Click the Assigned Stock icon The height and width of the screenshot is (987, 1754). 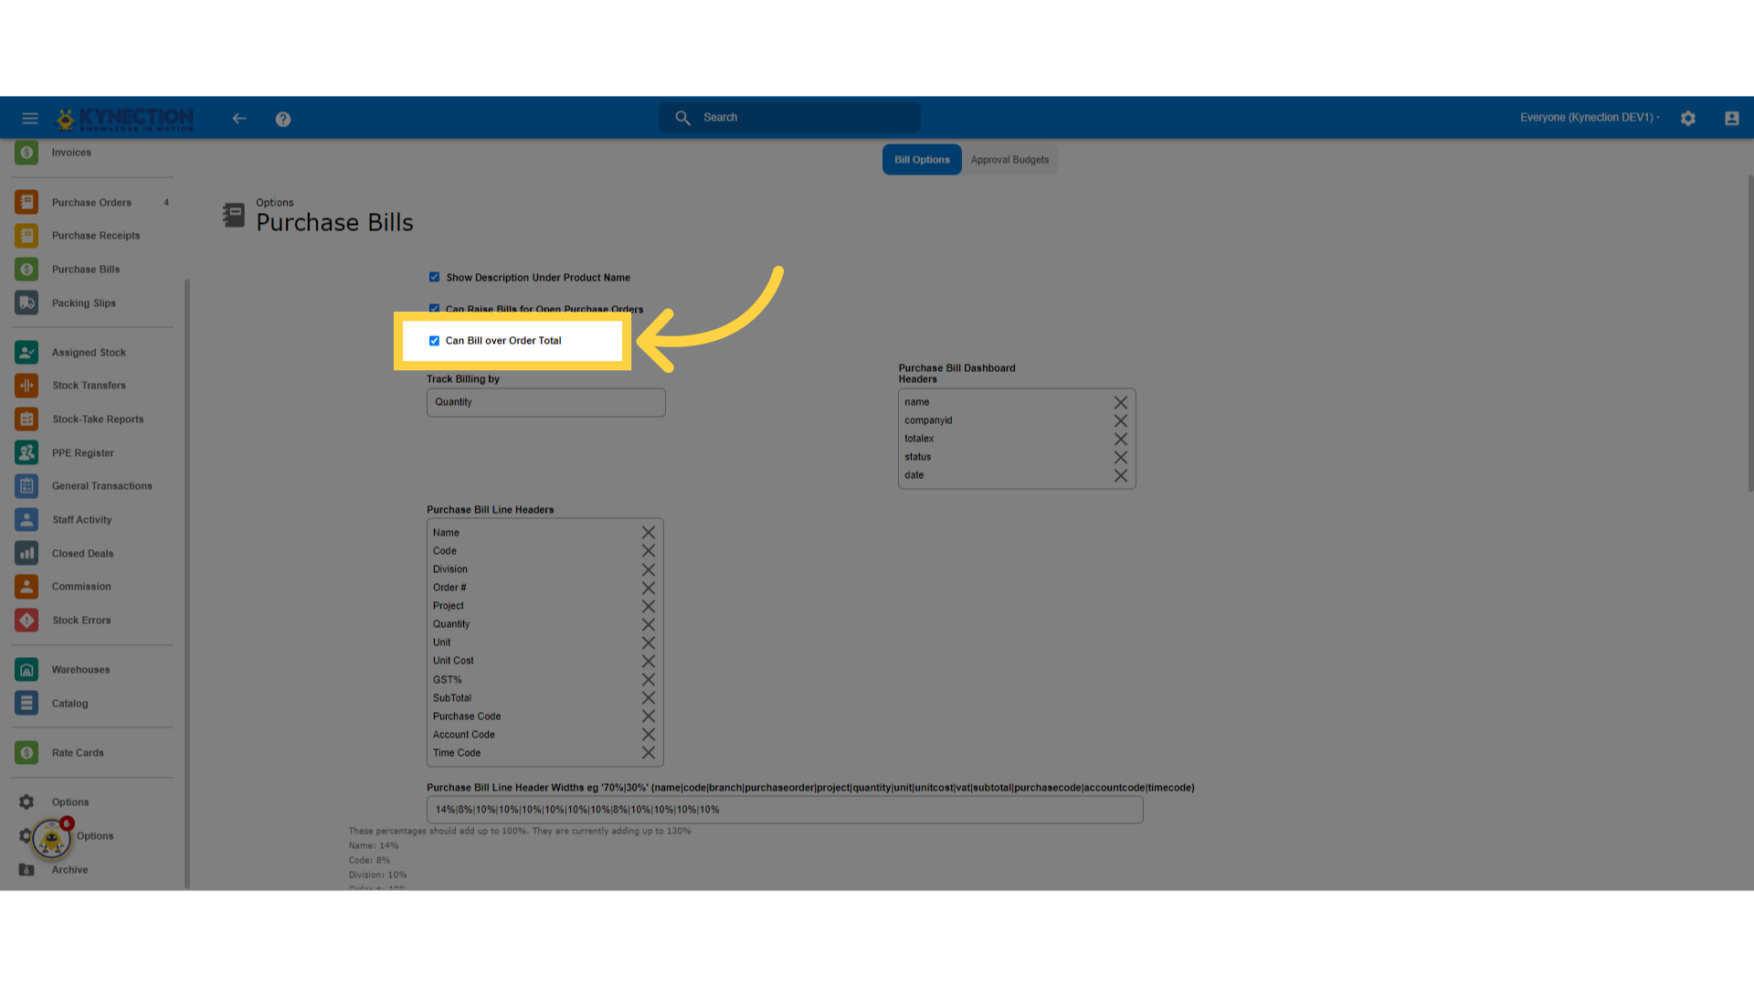point(26,352)
